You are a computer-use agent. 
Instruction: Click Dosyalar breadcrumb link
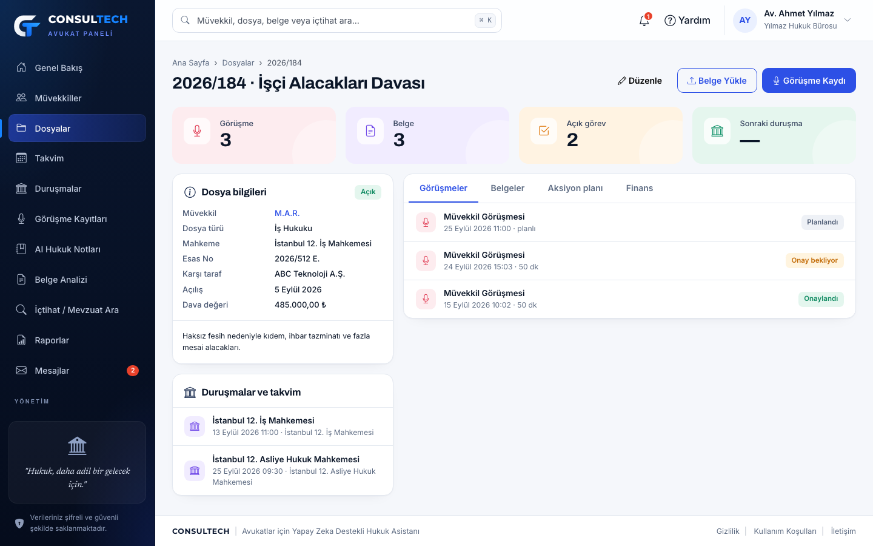click(x=238, y=63)
